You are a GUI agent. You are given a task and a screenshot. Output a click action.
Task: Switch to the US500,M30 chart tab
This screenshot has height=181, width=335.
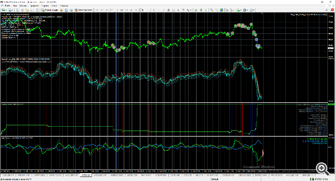132,175
